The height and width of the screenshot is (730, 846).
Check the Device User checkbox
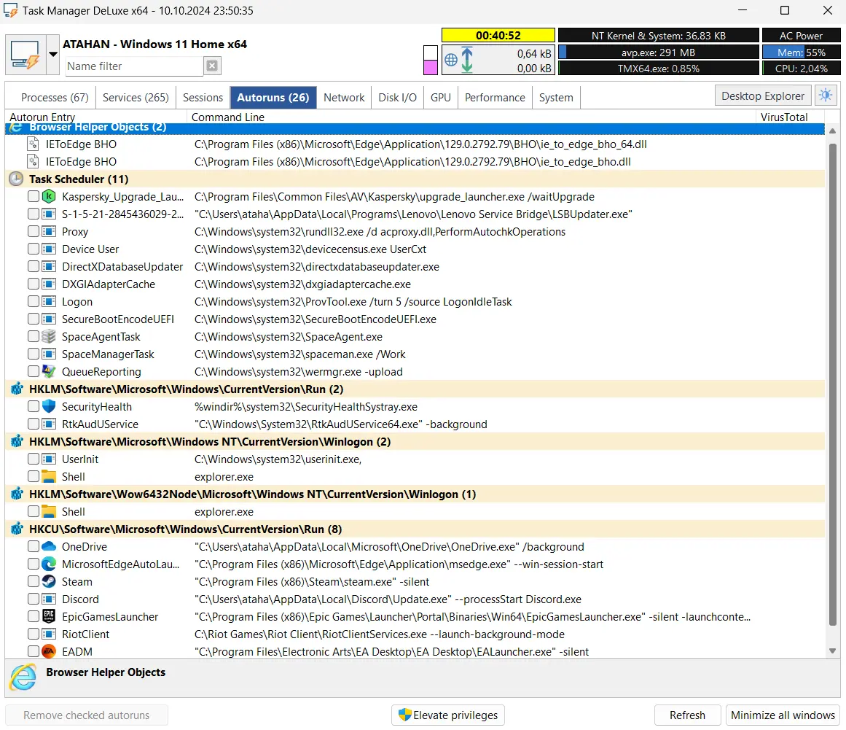(34, 249)
